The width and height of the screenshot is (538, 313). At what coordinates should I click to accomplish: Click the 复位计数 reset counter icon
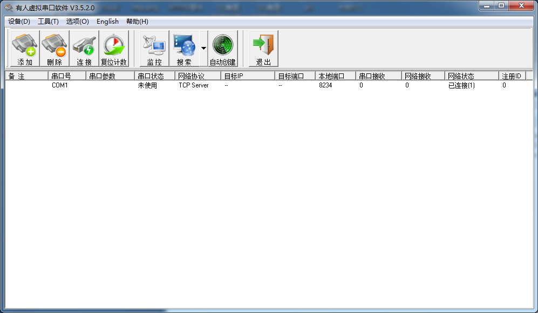pyautogui.click(x=114, y=49)
